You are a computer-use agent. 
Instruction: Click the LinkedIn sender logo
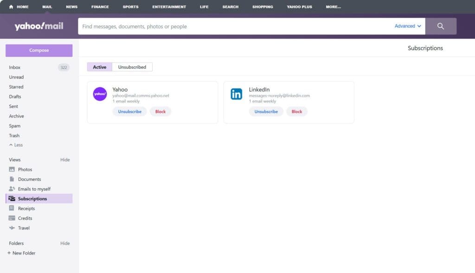tap(237, 94)
